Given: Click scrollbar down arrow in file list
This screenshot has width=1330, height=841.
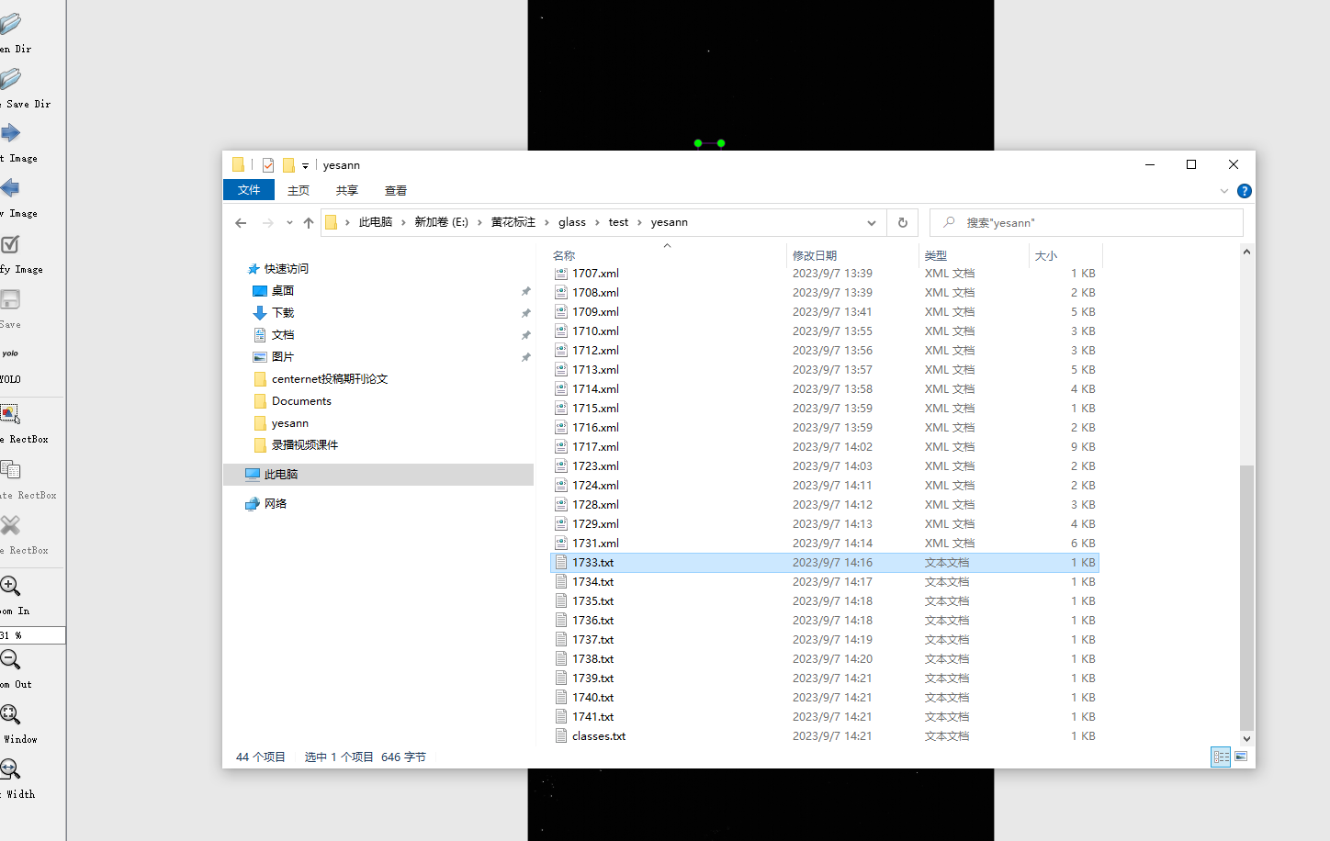Looking at the screenshot, I should coord(1246,738).
